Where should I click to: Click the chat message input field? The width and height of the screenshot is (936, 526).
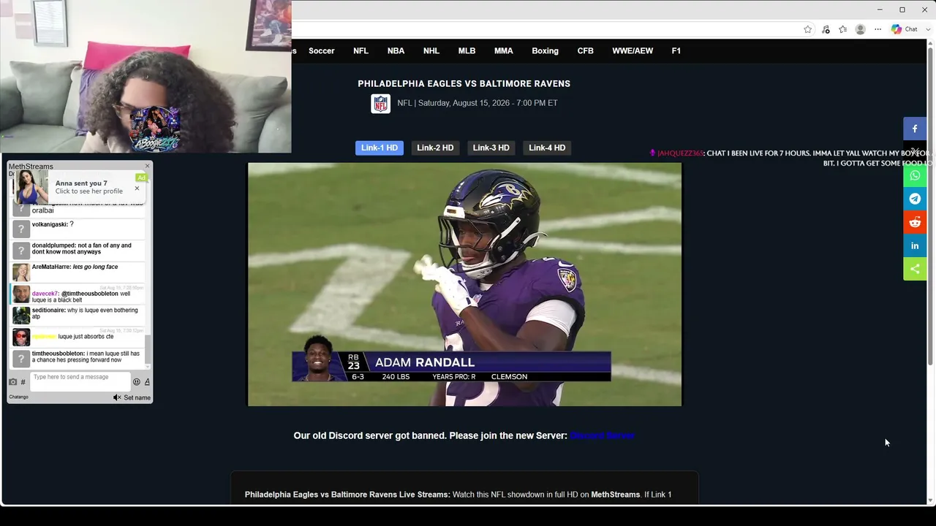[80, 381]
